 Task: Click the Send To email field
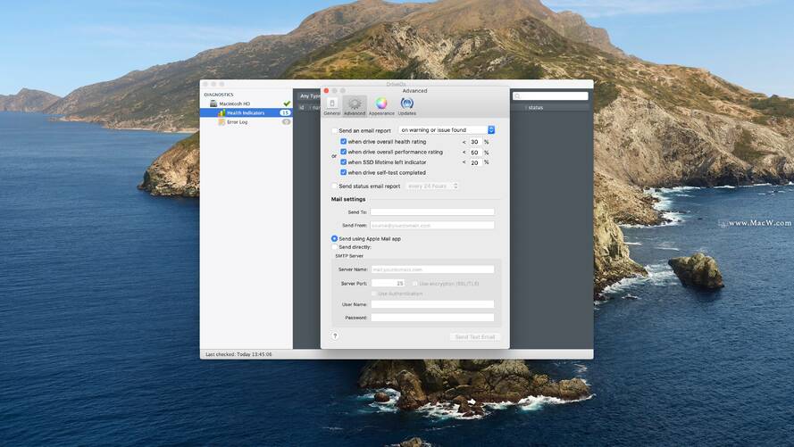click(432, 212)
